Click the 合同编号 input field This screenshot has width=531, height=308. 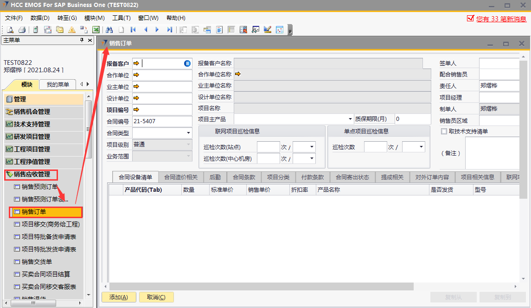161,121
